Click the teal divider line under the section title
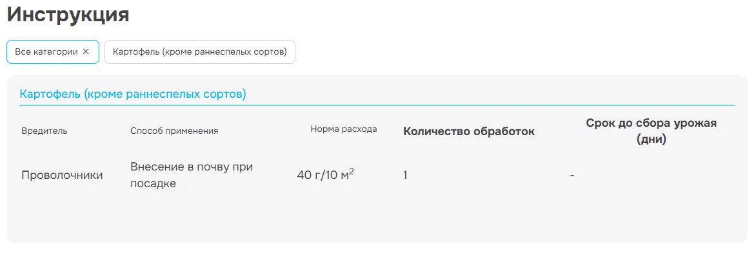 point(377,105)
